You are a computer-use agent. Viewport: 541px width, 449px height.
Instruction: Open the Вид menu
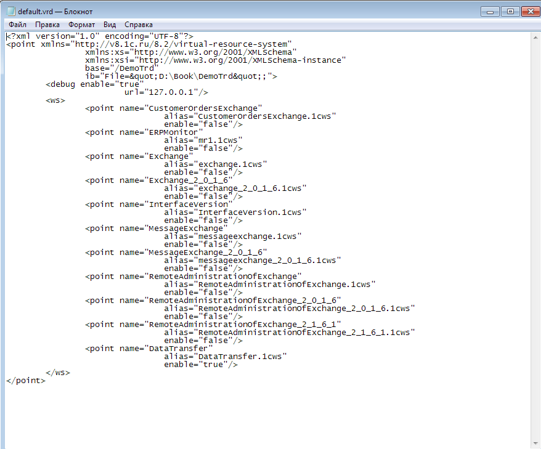click(x=110, y=25)
